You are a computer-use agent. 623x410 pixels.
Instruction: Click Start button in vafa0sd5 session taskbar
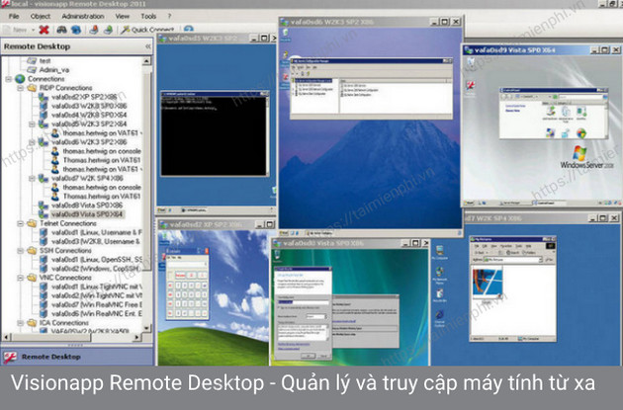coord(162,210)
